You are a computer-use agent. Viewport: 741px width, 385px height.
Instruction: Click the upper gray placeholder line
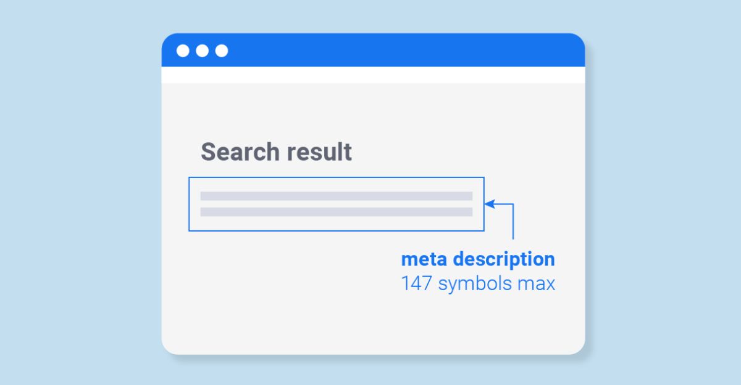coord(337,196)
